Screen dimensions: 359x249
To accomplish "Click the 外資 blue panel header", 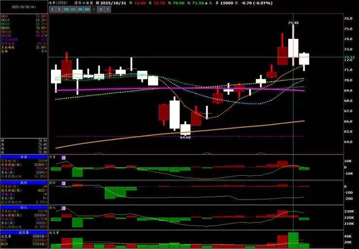I will pyautogui.click(x=24, y=157).
